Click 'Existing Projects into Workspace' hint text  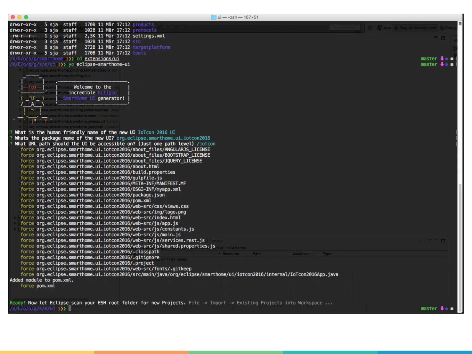(x=279, y=303)
